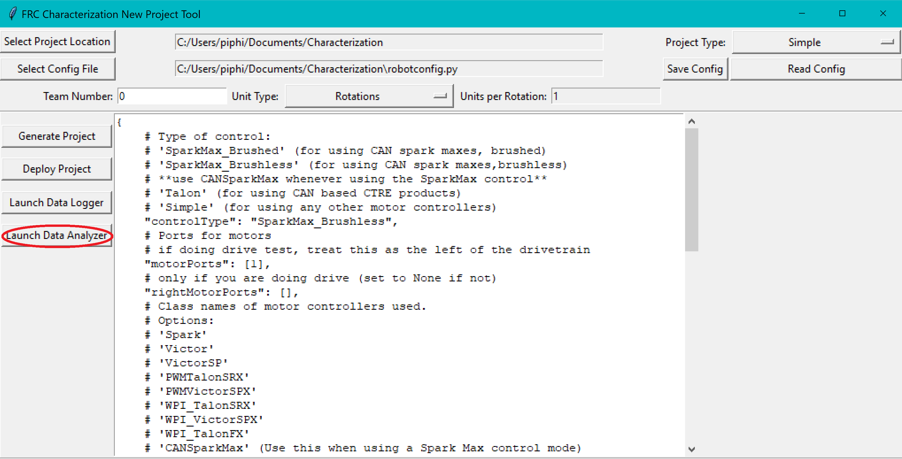902x459 pixels.
Task: Click the opening brace at top of editor
Action: tap(120, 122)
